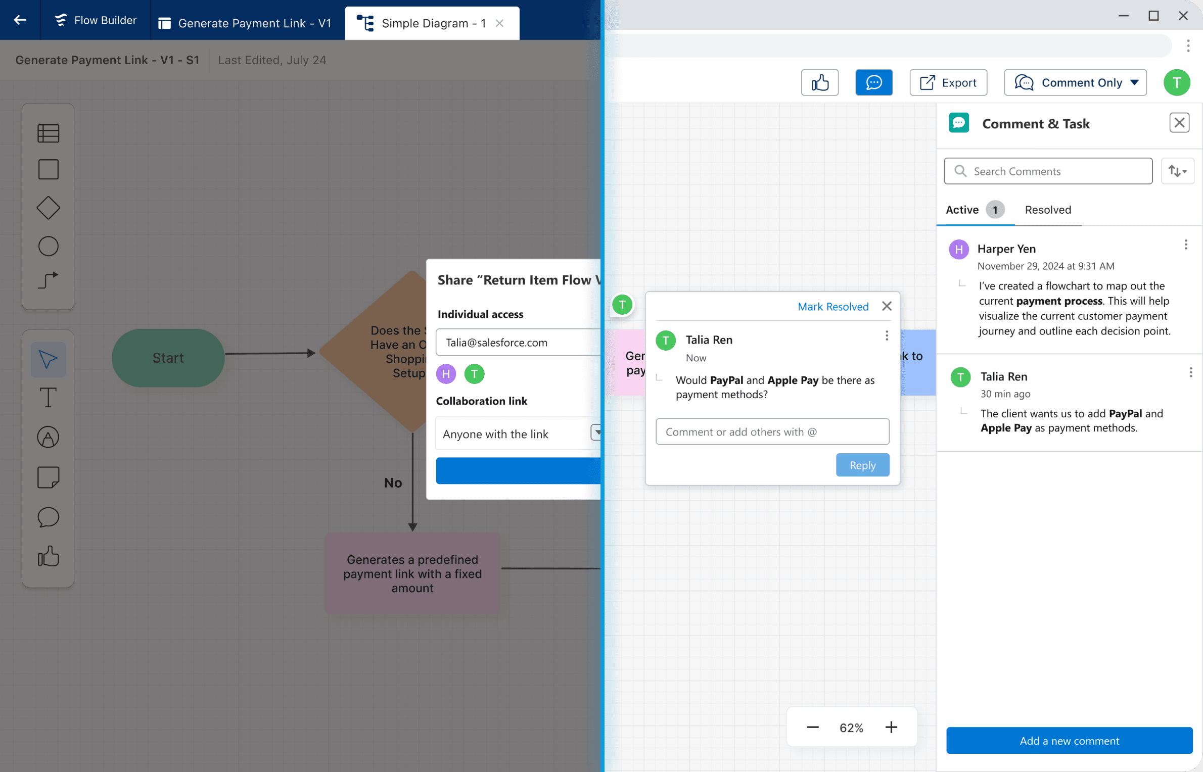Viewport: 1203px width, 772px height.
Task: Open the comment sort order dropdown
Action: pyautogui.click(x=1177, y=171)
